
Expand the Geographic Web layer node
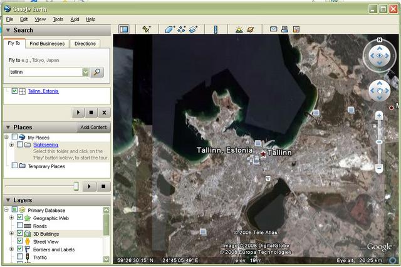pos(11,218)
